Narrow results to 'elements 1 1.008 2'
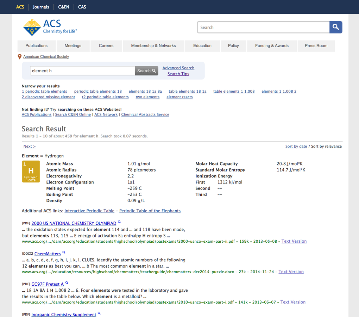 coord(279,91)
